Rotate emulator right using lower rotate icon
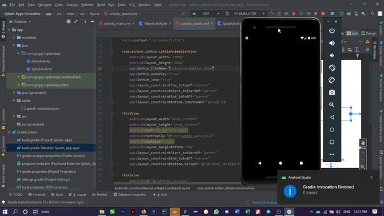384x216 pixels. pyautogui.click(x=332, y=80)
